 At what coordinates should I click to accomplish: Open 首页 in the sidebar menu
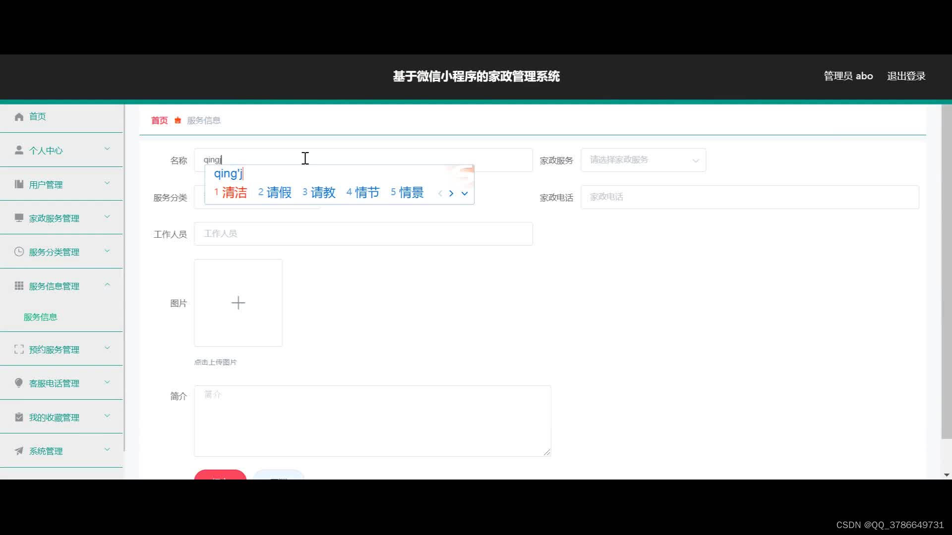[x=61, y=117]
